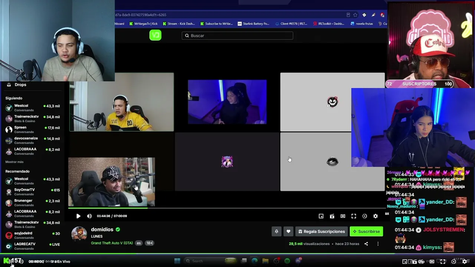This screenshot has height=267, width=475.
Task: Open the domidios channel avatar
Action: point(79,234)
